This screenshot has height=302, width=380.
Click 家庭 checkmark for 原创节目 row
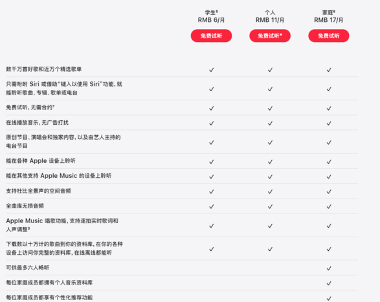(x=329, y=142)
